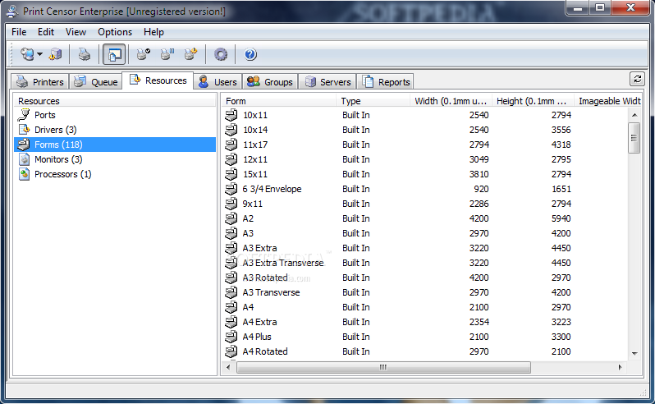The image size is (655, 404).
Task: Open settings with the gear icon
Action: pos(221,54)
